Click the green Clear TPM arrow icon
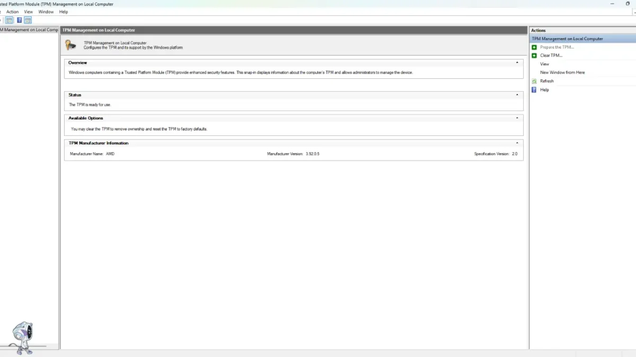Viewport: 636px width, 357px height. (x=534, y=55)
